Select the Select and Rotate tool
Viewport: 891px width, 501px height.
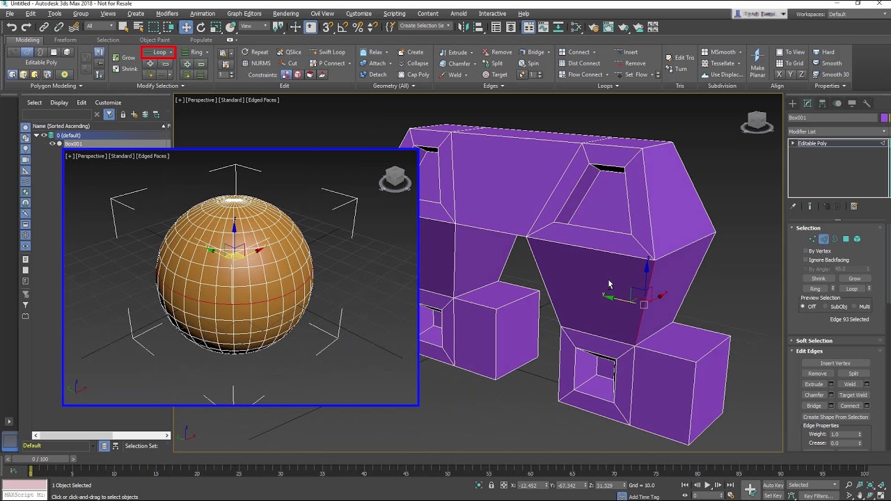point(201,27)
